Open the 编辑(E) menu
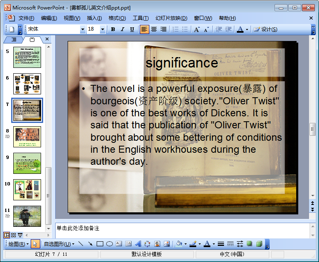The height and width of the screenshot is (262, 319). click(49, 18)
